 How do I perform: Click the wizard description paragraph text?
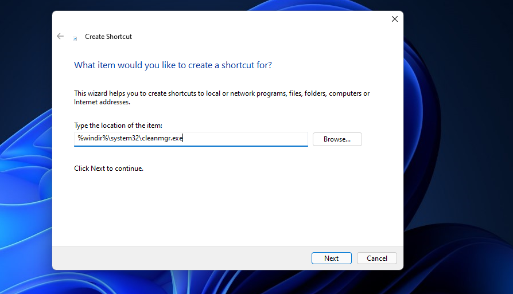pos(222,97)
